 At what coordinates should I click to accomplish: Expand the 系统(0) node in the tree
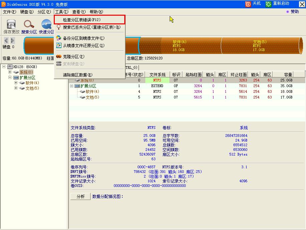click(x=10, y=72)
